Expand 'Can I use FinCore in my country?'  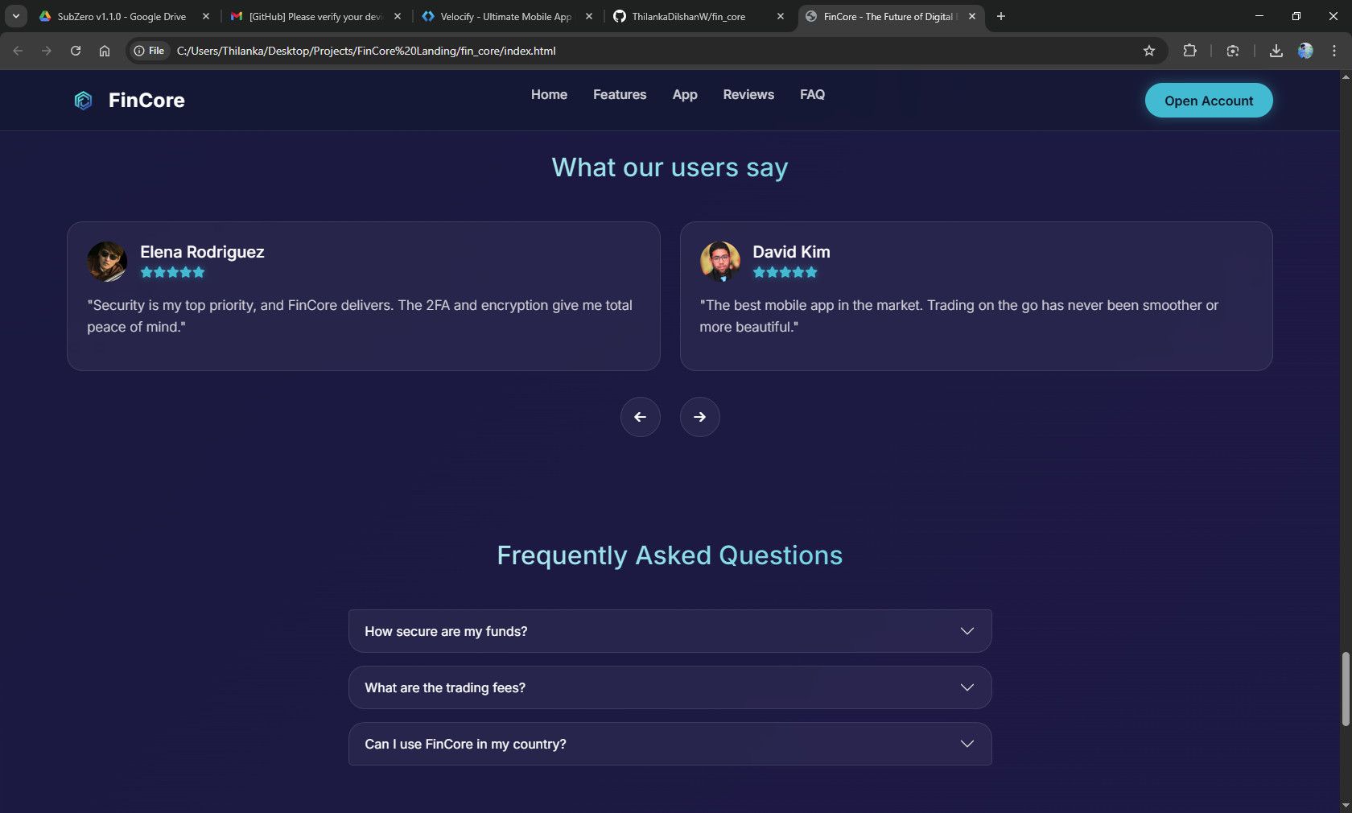coord(670,744)
